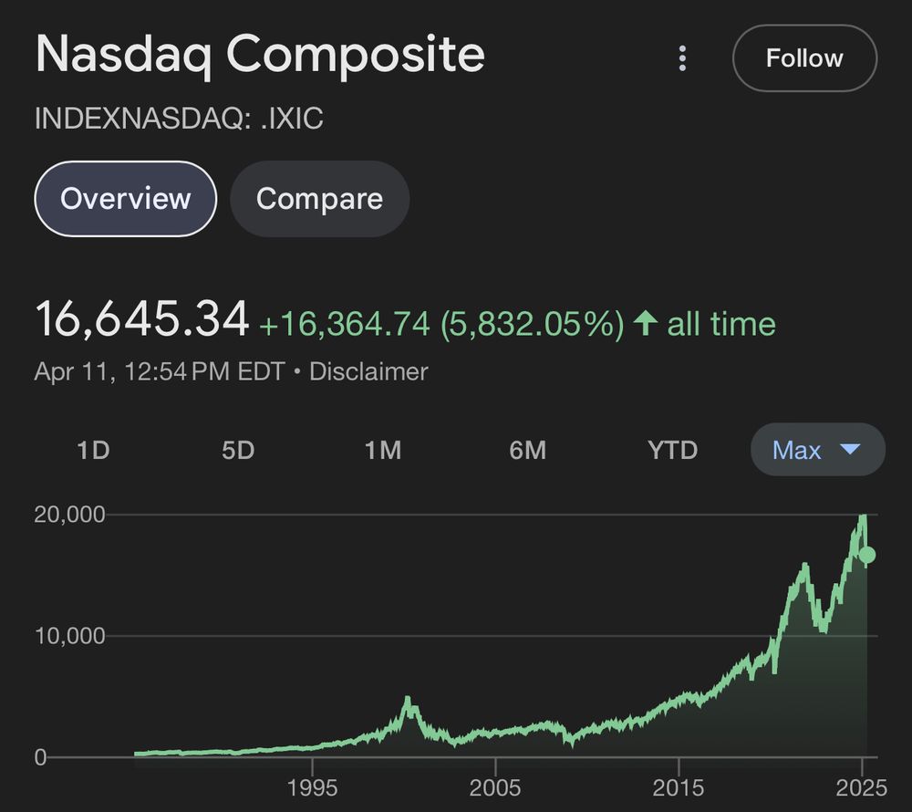Click the 16,645.34 price value
Image resolution: width=912 pixels, height=812 pixels.
click(141, 320)
